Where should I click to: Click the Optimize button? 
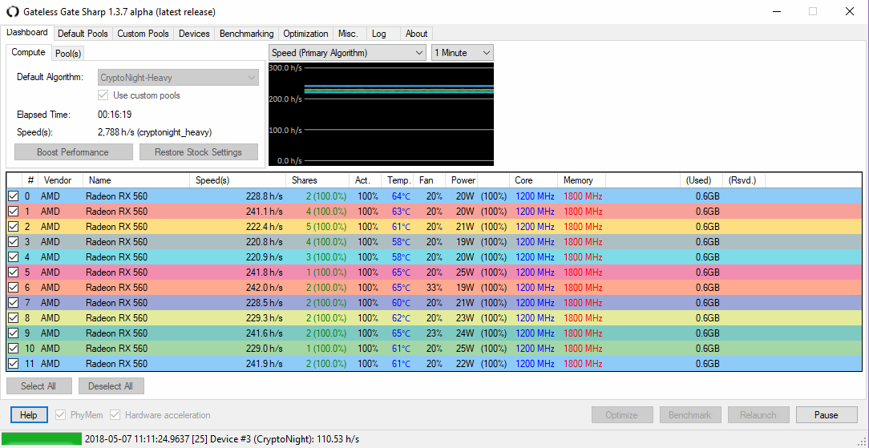coord(621,415)
